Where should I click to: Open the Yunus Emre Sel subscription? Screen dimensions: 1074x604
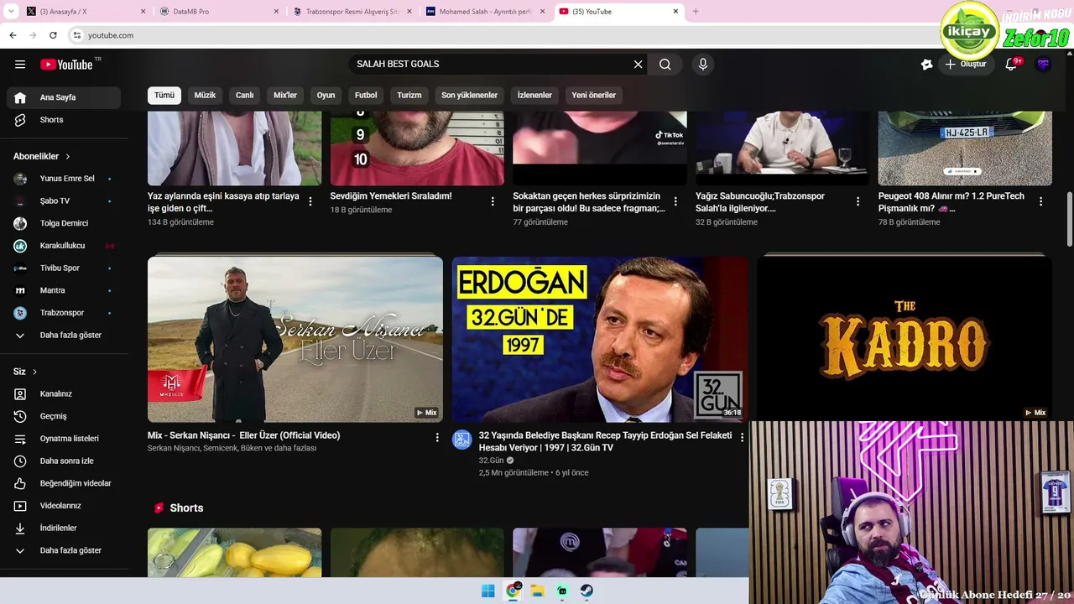[64, 179]
